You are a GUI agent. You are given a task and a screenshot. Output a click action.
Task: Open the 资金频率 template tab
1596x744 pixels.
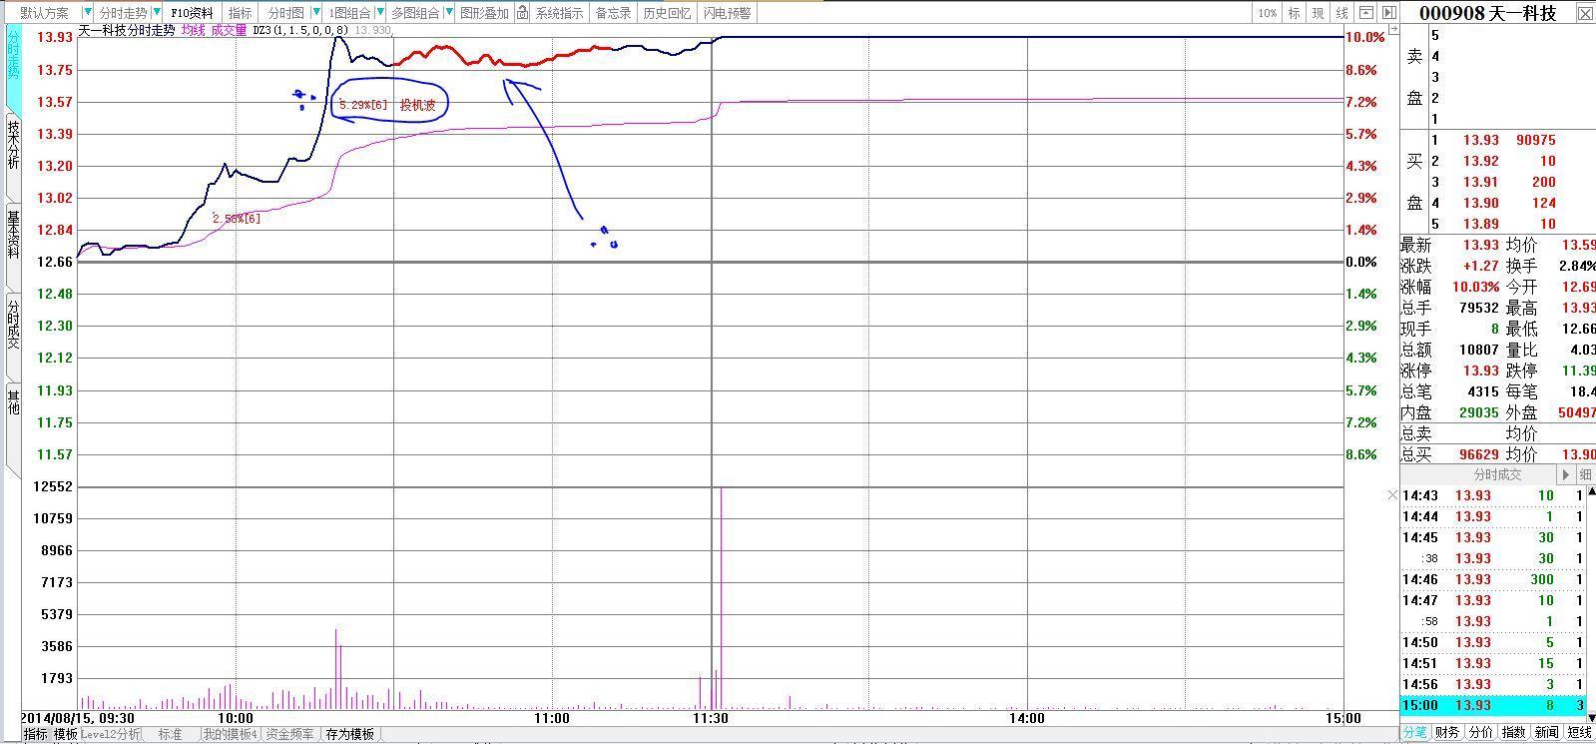tap(290, 734)
